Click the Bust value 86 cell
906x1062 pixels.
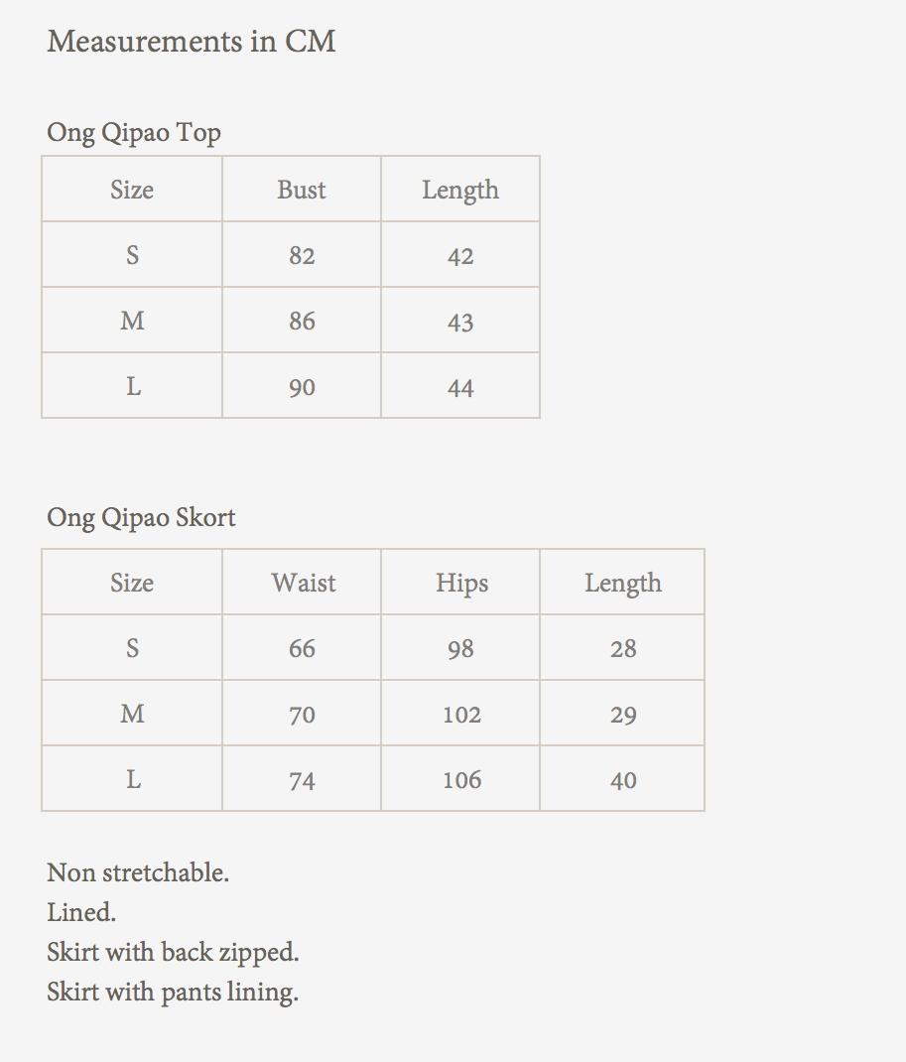click(302, 322)
